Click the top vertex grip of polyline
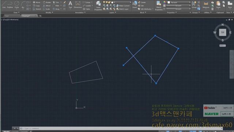 pos(155,36)
